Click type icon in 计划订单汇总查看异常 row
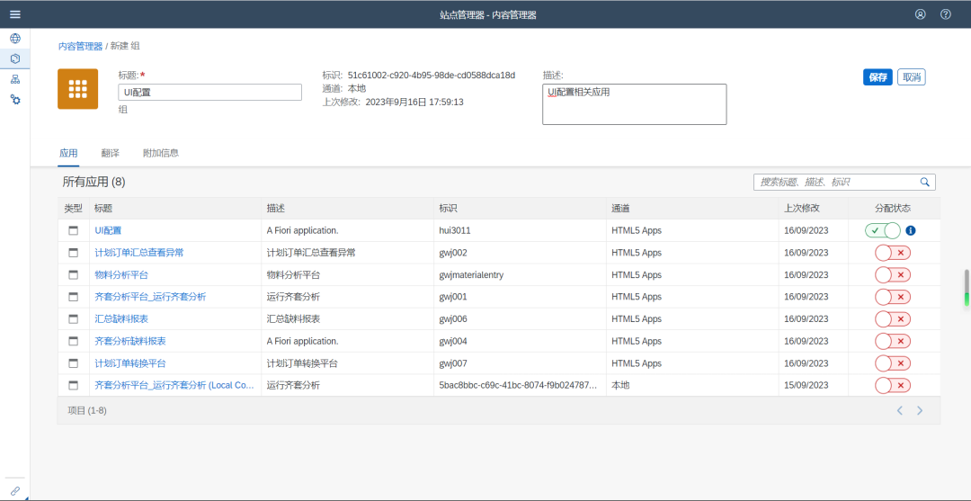 point(73,253)
